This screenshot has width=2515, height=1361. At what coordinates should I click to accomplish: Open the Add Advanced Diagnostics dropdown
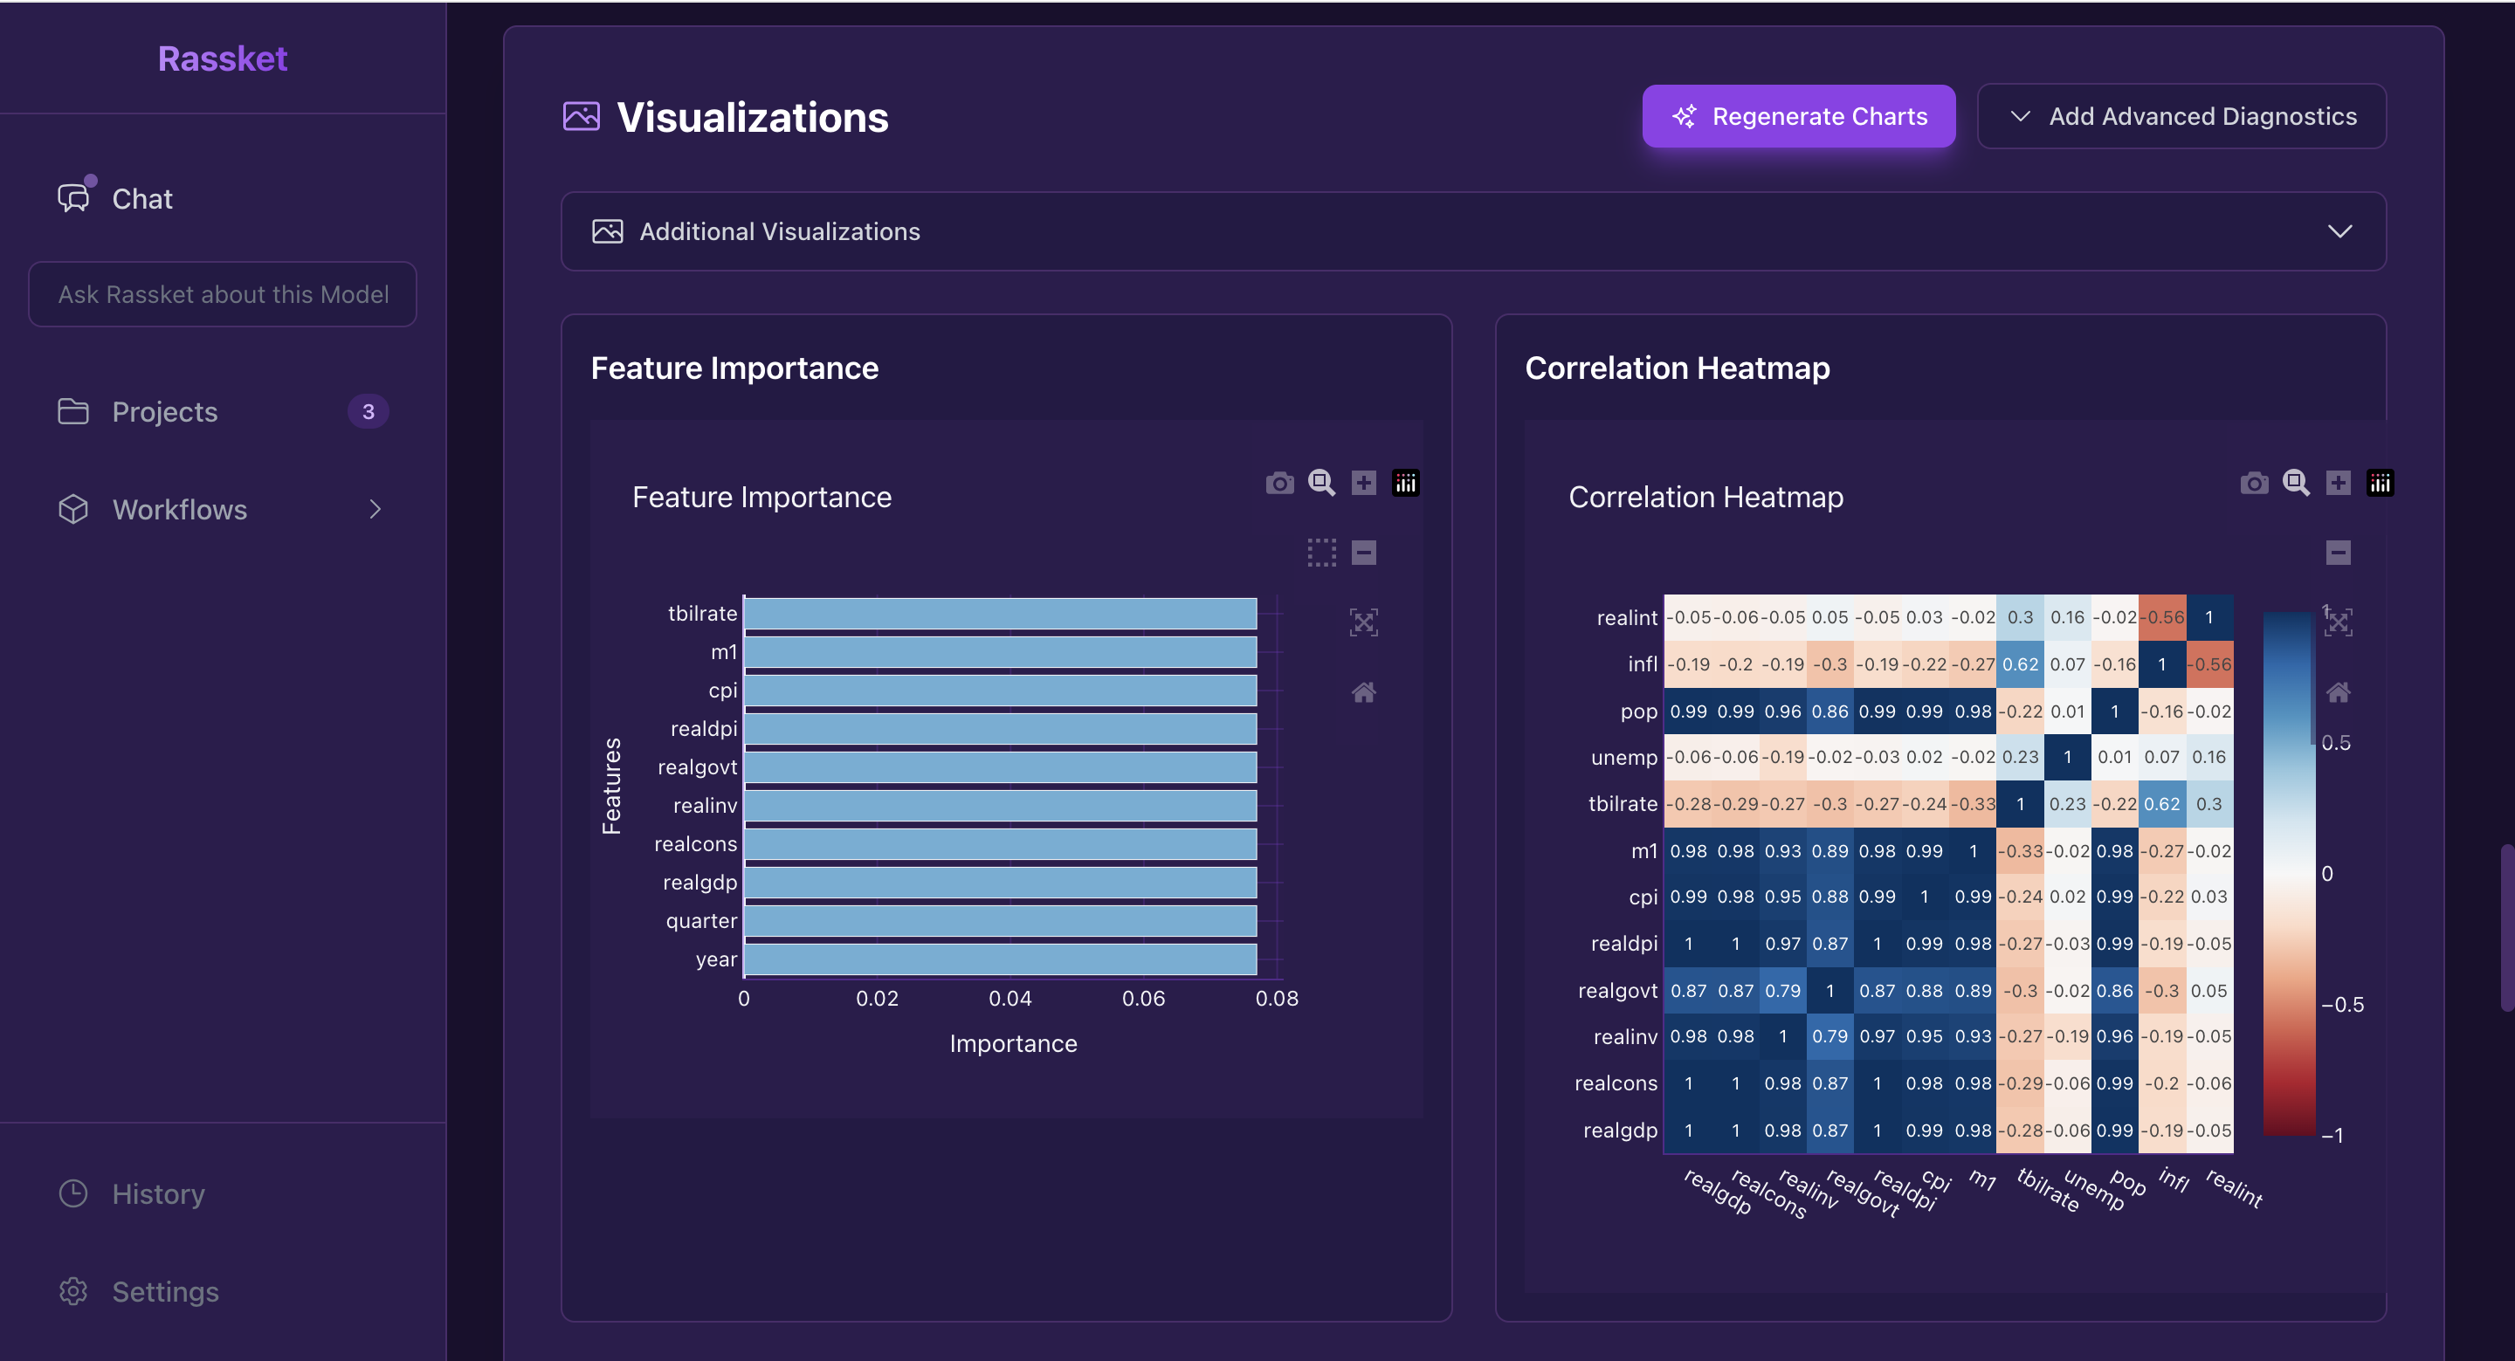pyautogui.click(x=2182, y=116)
